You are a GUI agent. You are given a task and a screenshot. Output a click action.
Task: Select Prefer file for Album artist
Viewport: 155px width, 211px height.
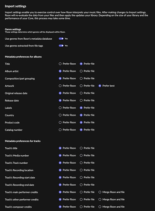tap(81, 71)
